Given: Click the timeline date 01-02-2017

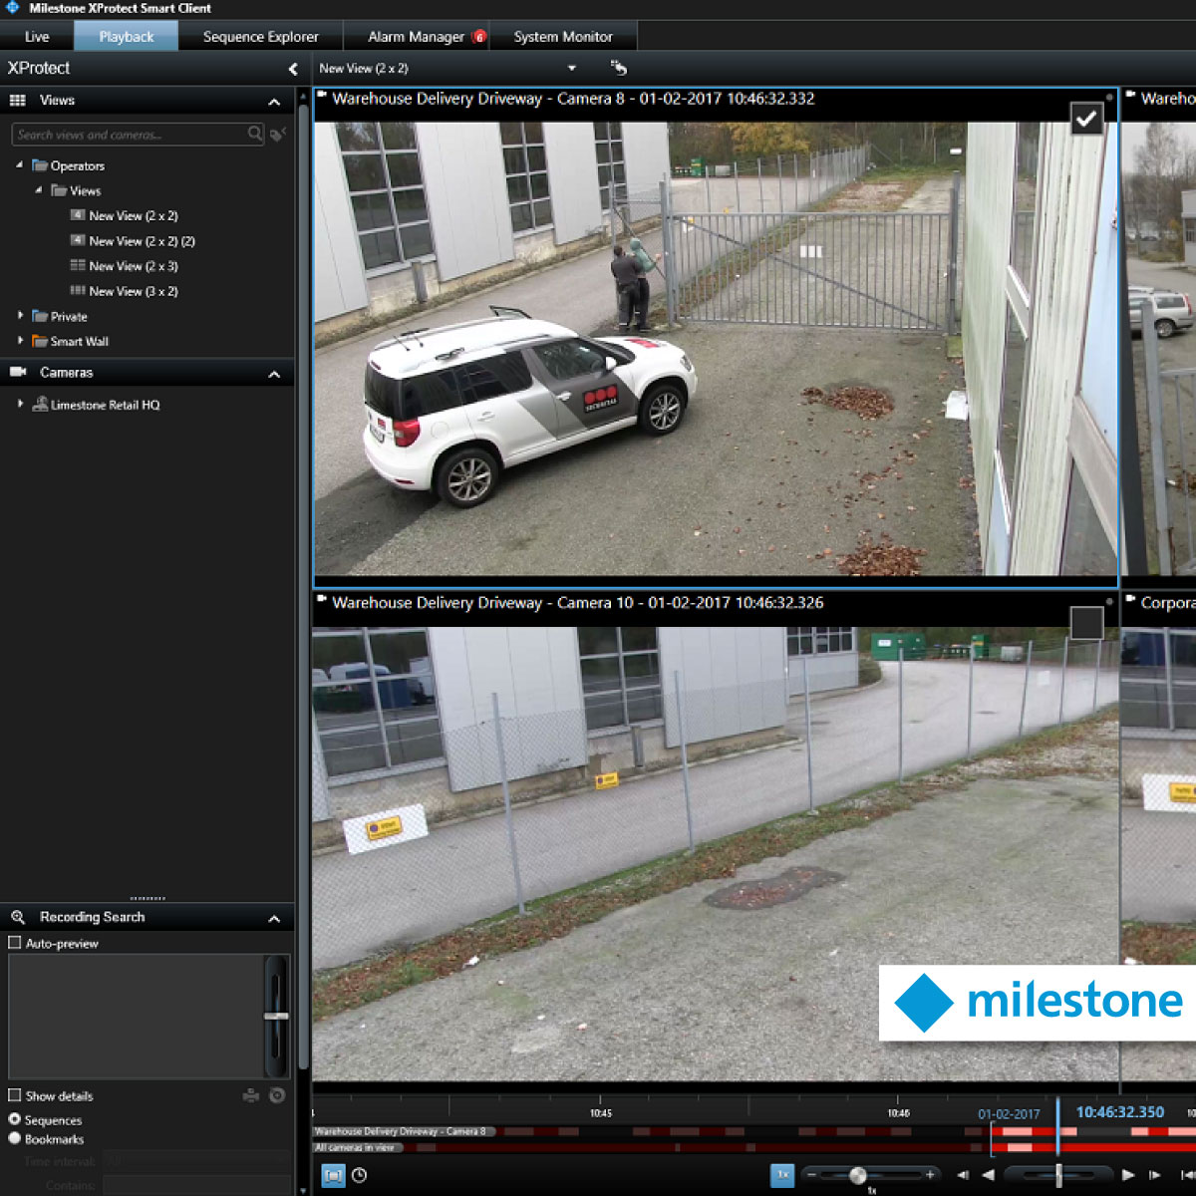Looking at the screenshot, I should pyautogui.click(x=1009, y=1114).
